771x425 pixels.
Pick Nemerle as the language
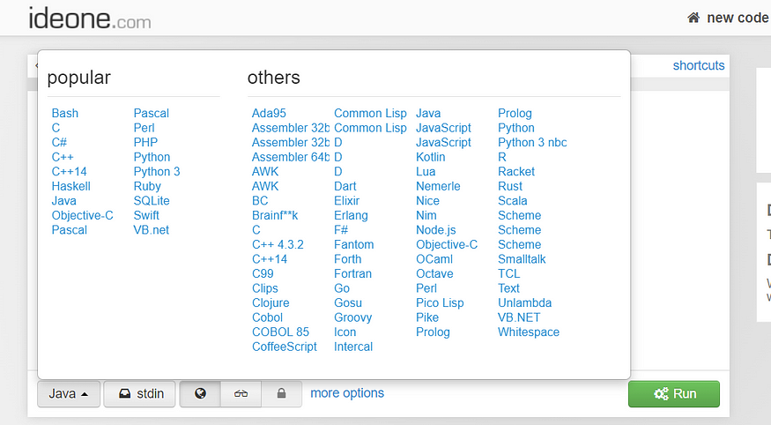(x=438, y=186)
